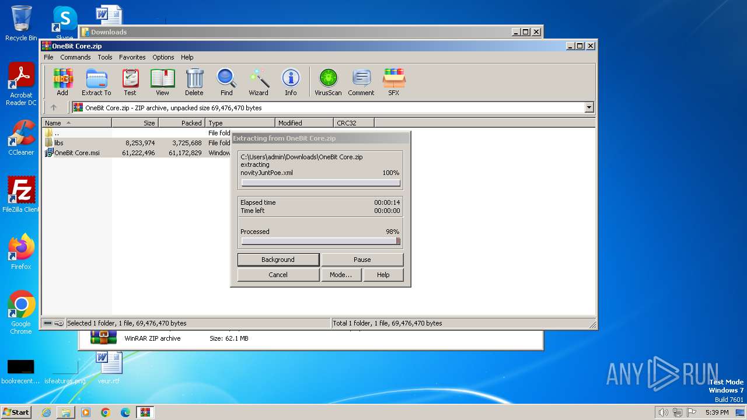The image size is (747, 420).
Task: Open the Find magnifier tool
Action: 226,82
